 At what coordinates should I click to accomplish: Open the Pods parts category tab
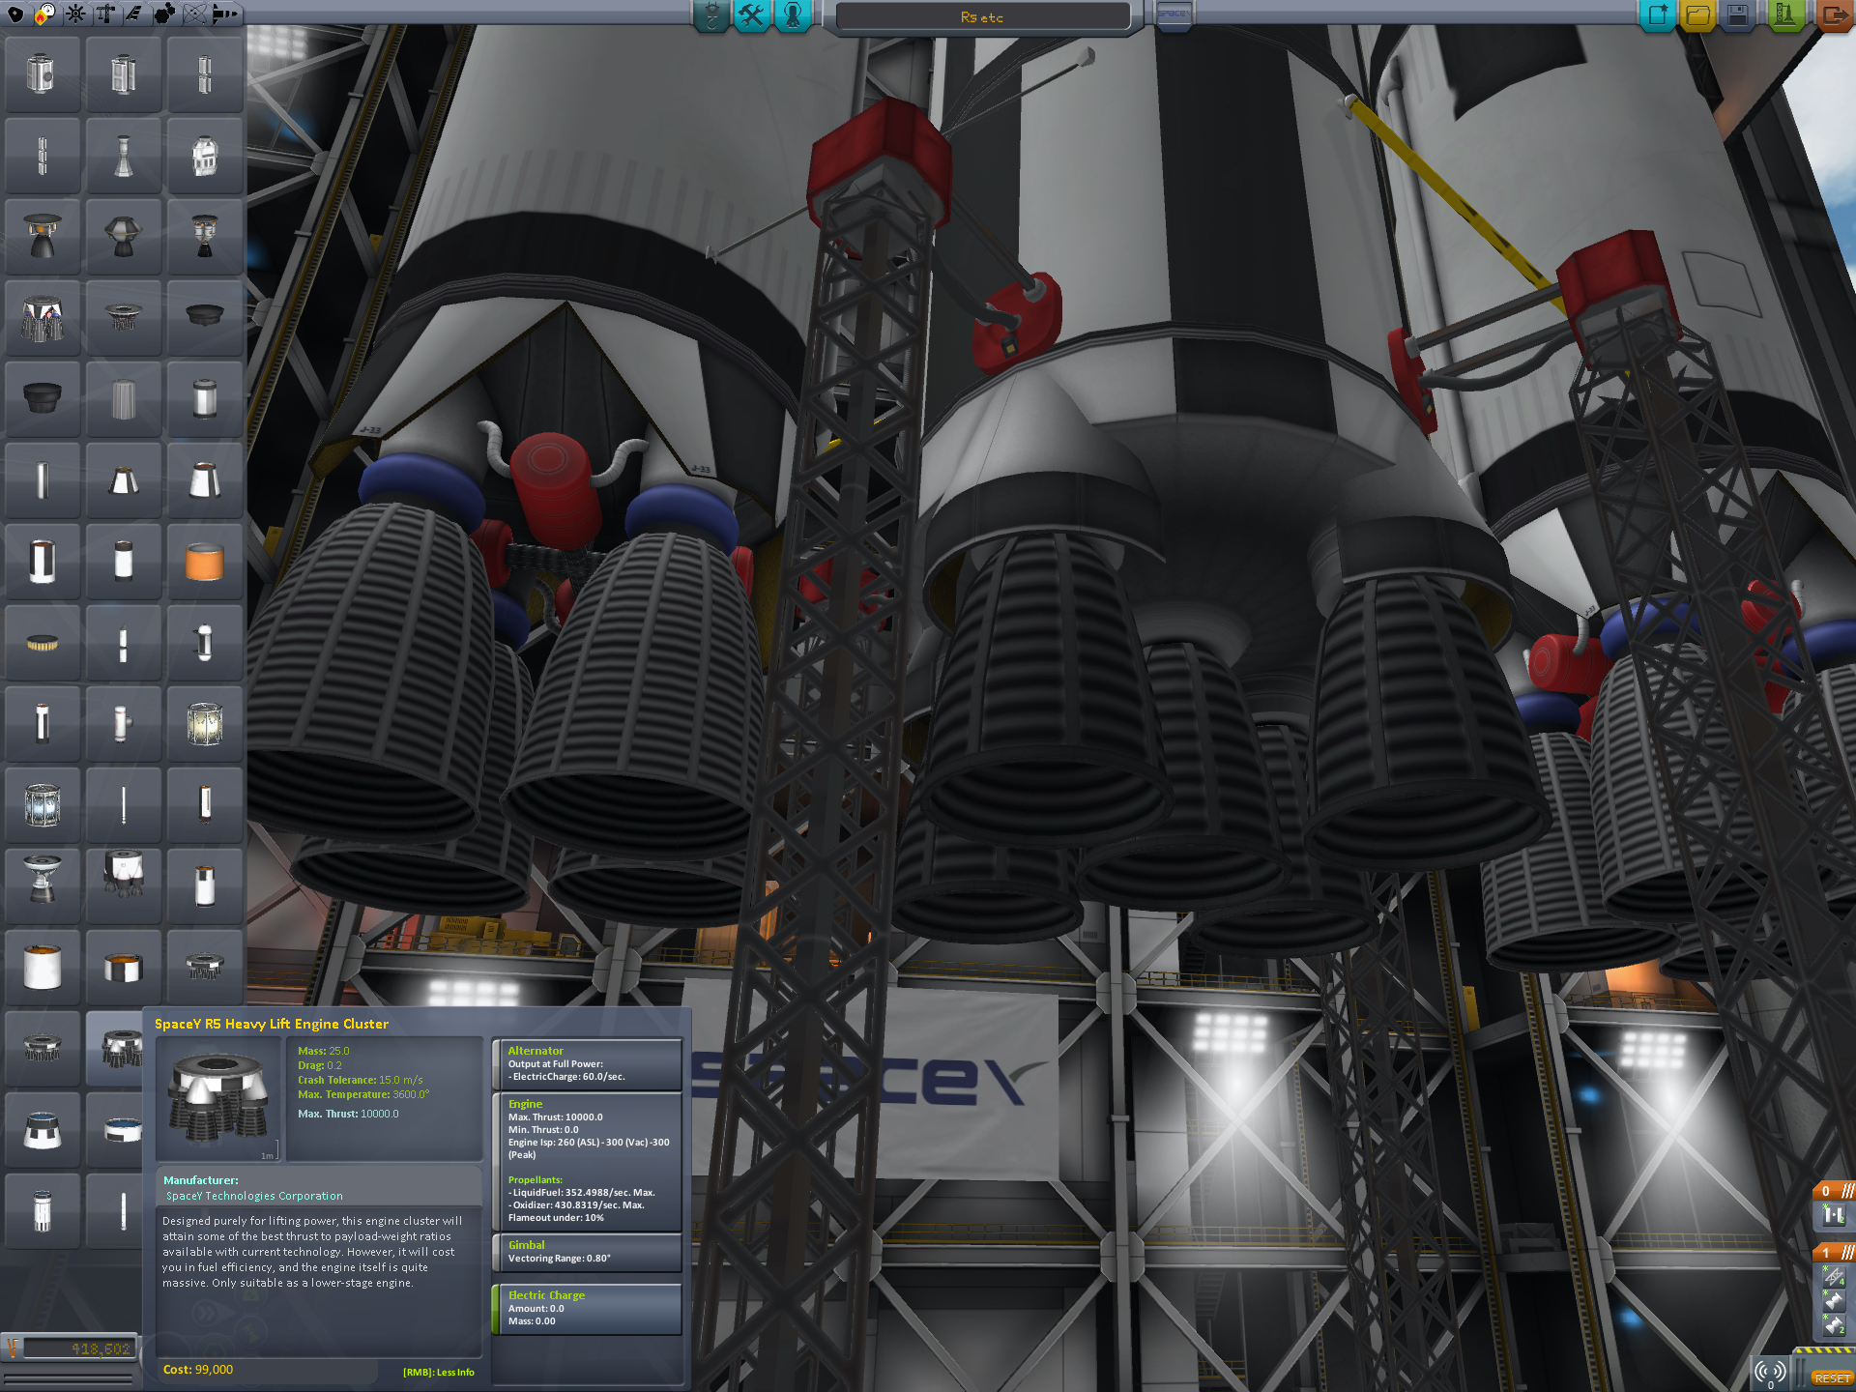14,14
